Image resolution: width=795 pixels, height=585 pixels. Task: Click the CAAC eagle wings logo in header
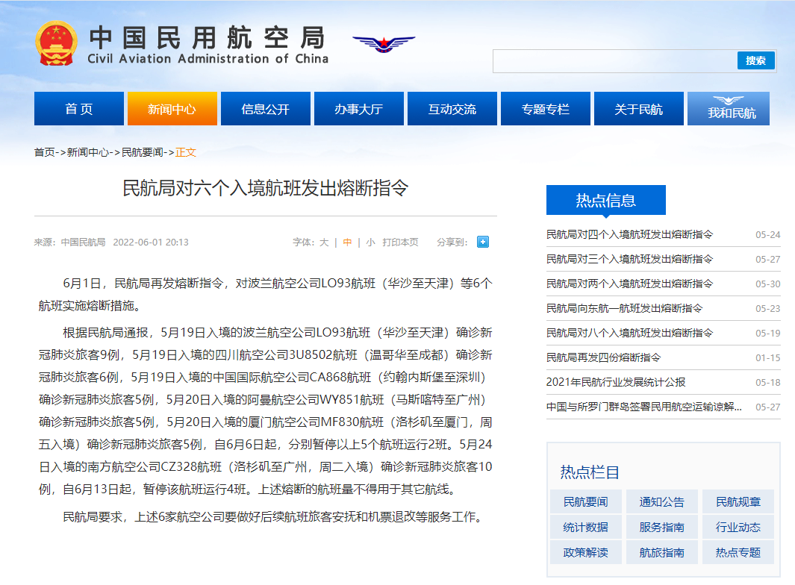pos(383,43)
